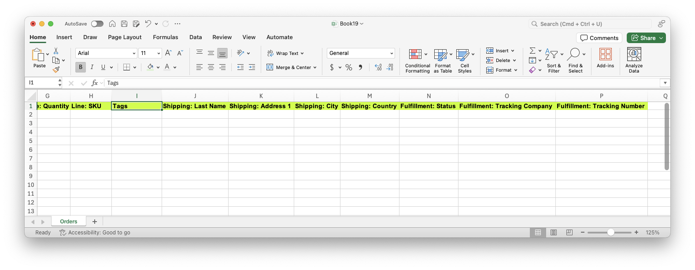
Task: Open the Comments pane button
Action: pos(599,38)
